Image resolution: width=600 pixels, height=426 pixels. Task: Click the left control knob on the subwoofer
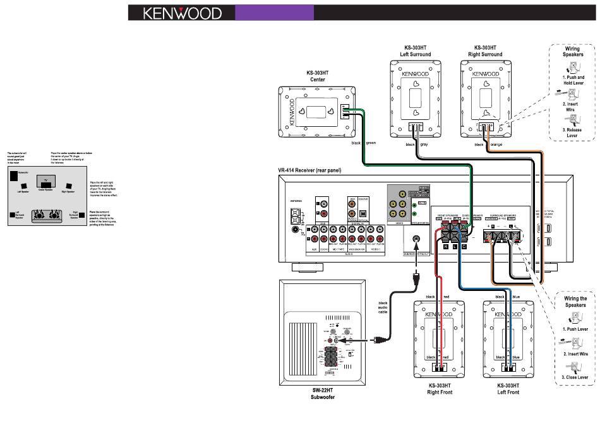click(x=333, y=332)
